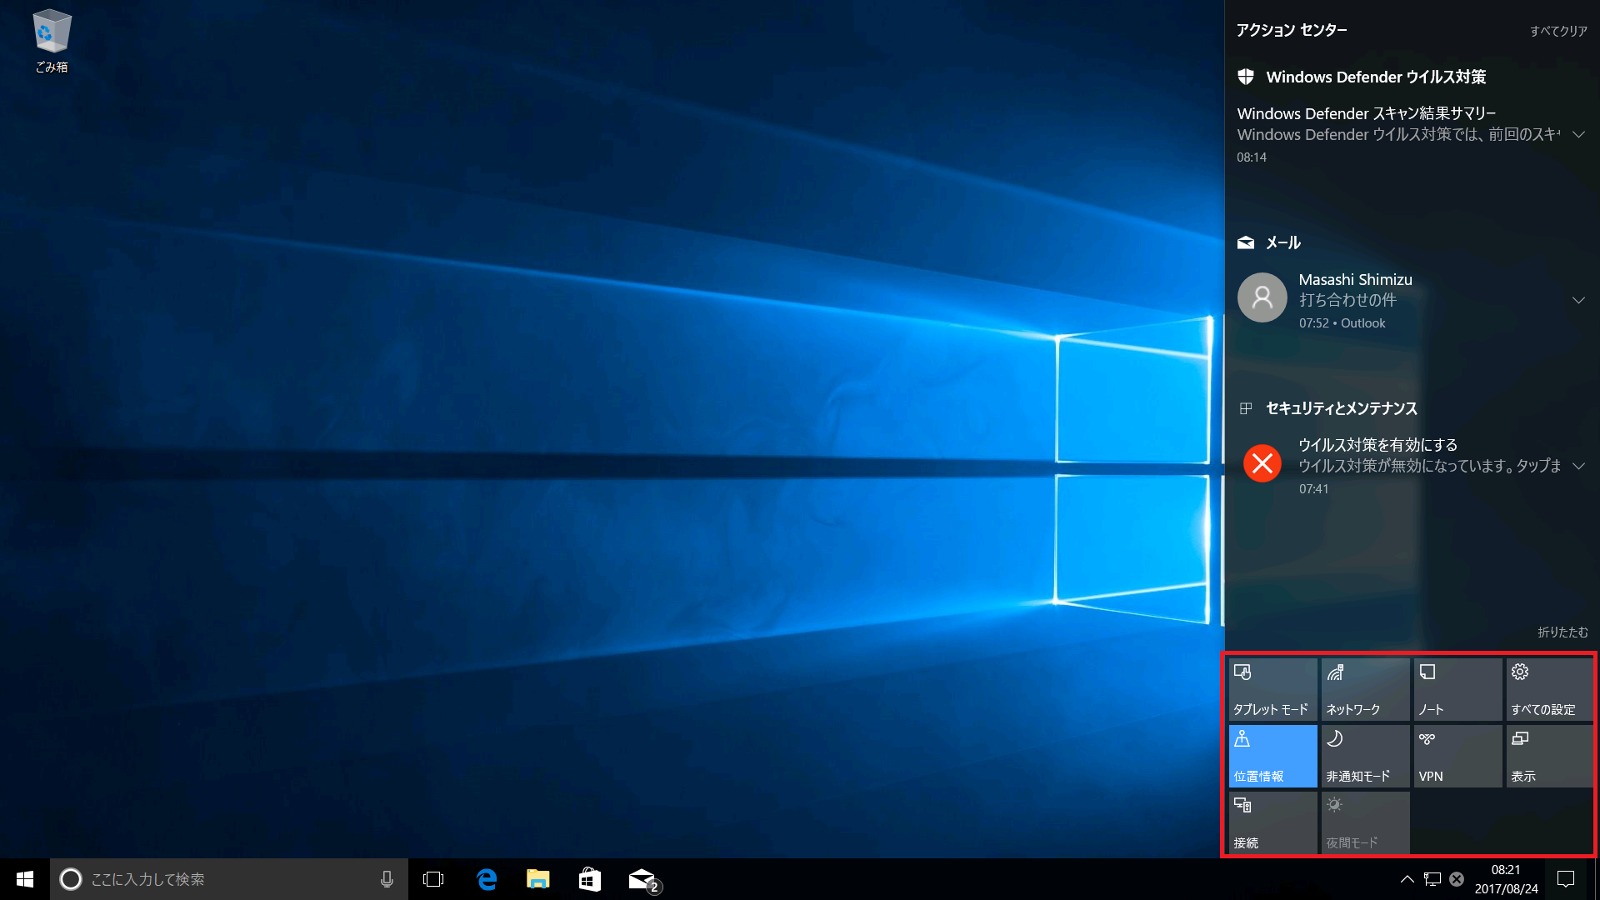The width and height of the screenshot is (1600, 900).
Task: Launch the Store app from the taskbar
Action: [590, 879]
